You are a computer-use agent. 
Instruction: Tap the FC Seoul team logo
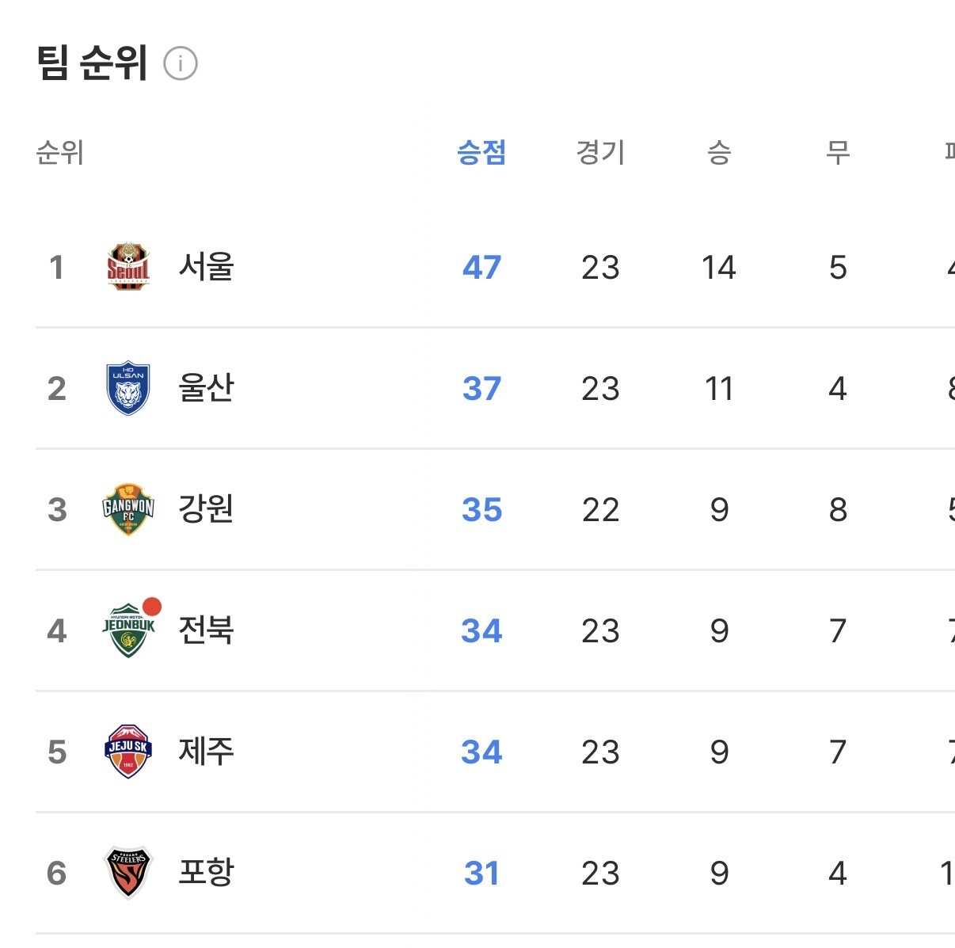[128, 266]
